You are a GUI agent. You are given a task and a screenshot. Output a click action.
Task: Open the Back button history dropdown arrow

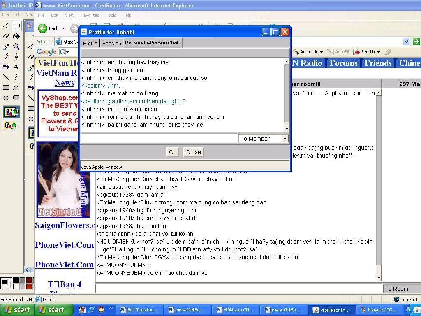(x=63, y=28)
